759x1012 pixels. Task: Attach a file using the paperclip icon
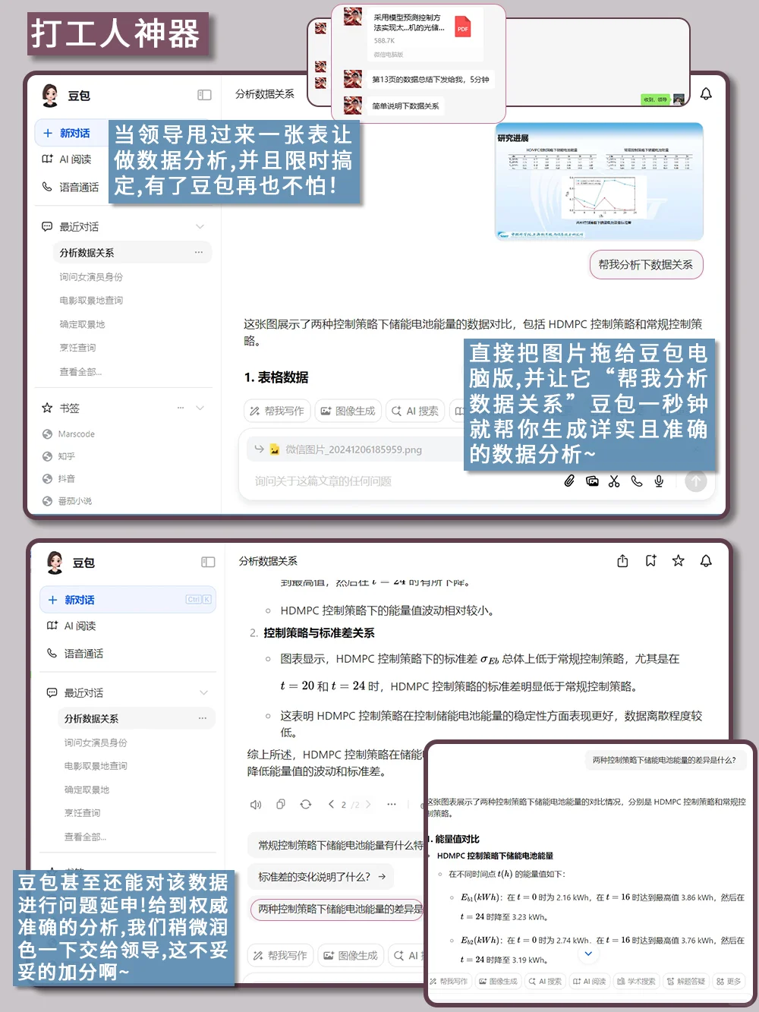[x=569, y=481]
